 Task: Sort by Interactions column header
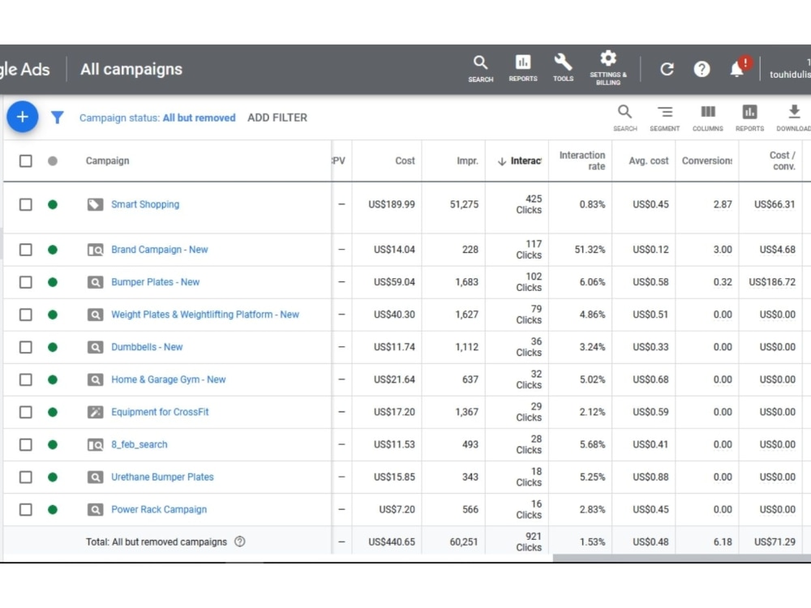pos(520,161)
